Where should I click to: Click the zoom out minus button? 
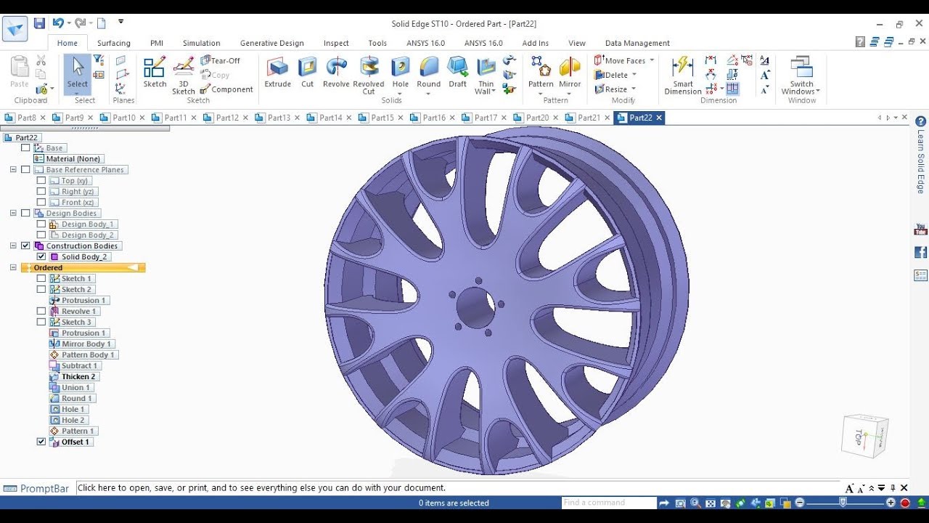point(800,503)
